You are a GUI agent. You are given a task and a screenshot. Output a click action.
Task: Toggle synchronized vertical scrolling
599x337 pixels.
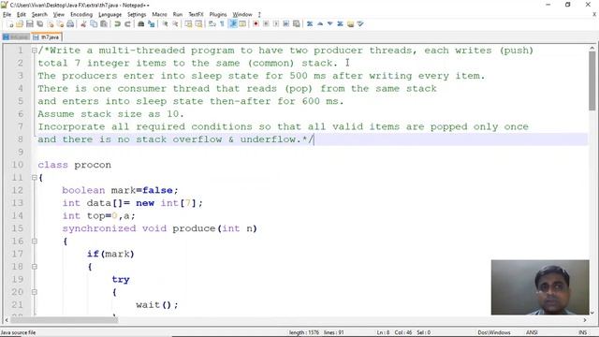click(x=188, y=24)
